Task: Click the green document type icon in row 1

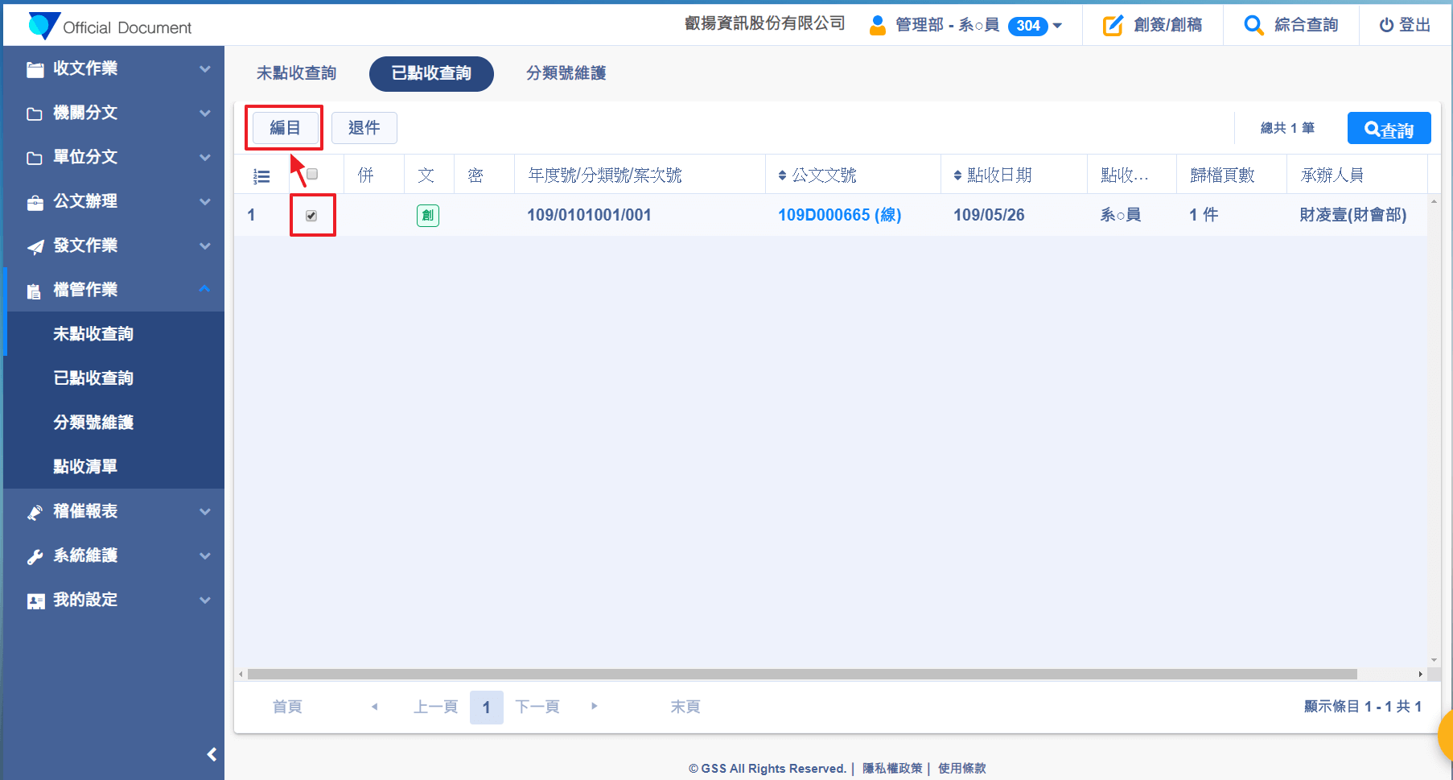Action: click(x=427, y=216)
